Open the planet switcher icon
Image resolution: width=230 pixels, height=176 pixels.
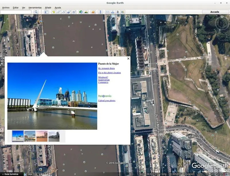pyautogui.click(x=93, y=12)
